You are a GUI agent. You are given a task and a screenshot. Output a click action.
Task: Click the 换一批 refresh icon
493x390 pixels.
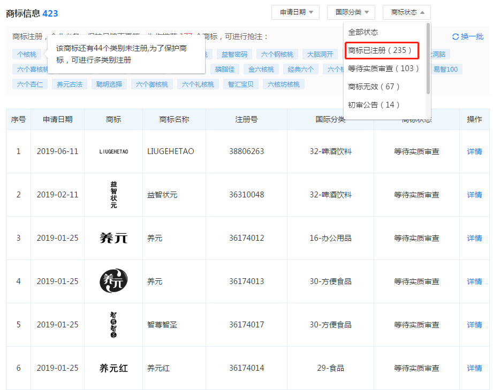click(x=456, y=36)
